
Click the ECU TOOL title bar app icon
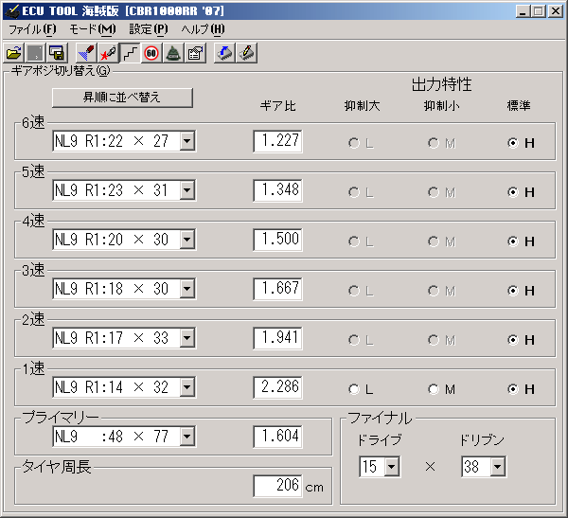[12, 11]
